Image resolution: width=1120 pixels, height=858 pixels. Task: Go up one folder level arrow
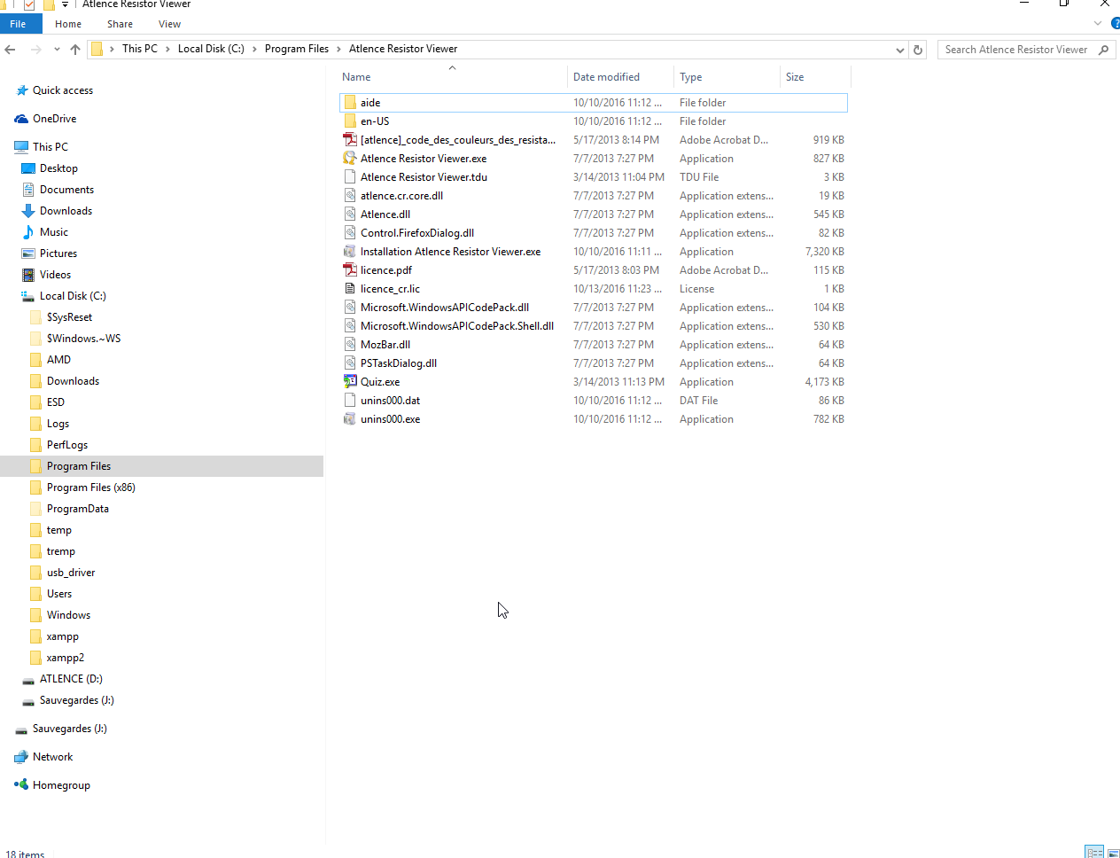[75, 50]
